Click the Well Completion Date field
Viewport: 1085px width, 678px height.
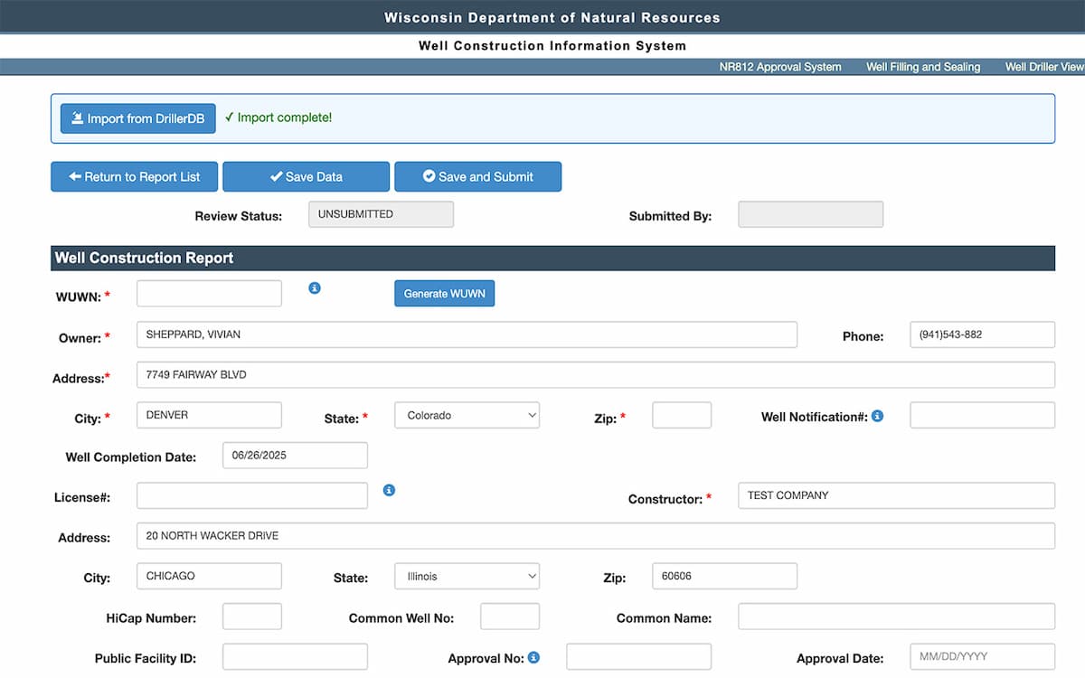point(294,455)
